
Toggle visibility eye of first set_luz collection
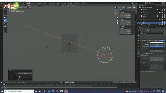click(161, 9)
